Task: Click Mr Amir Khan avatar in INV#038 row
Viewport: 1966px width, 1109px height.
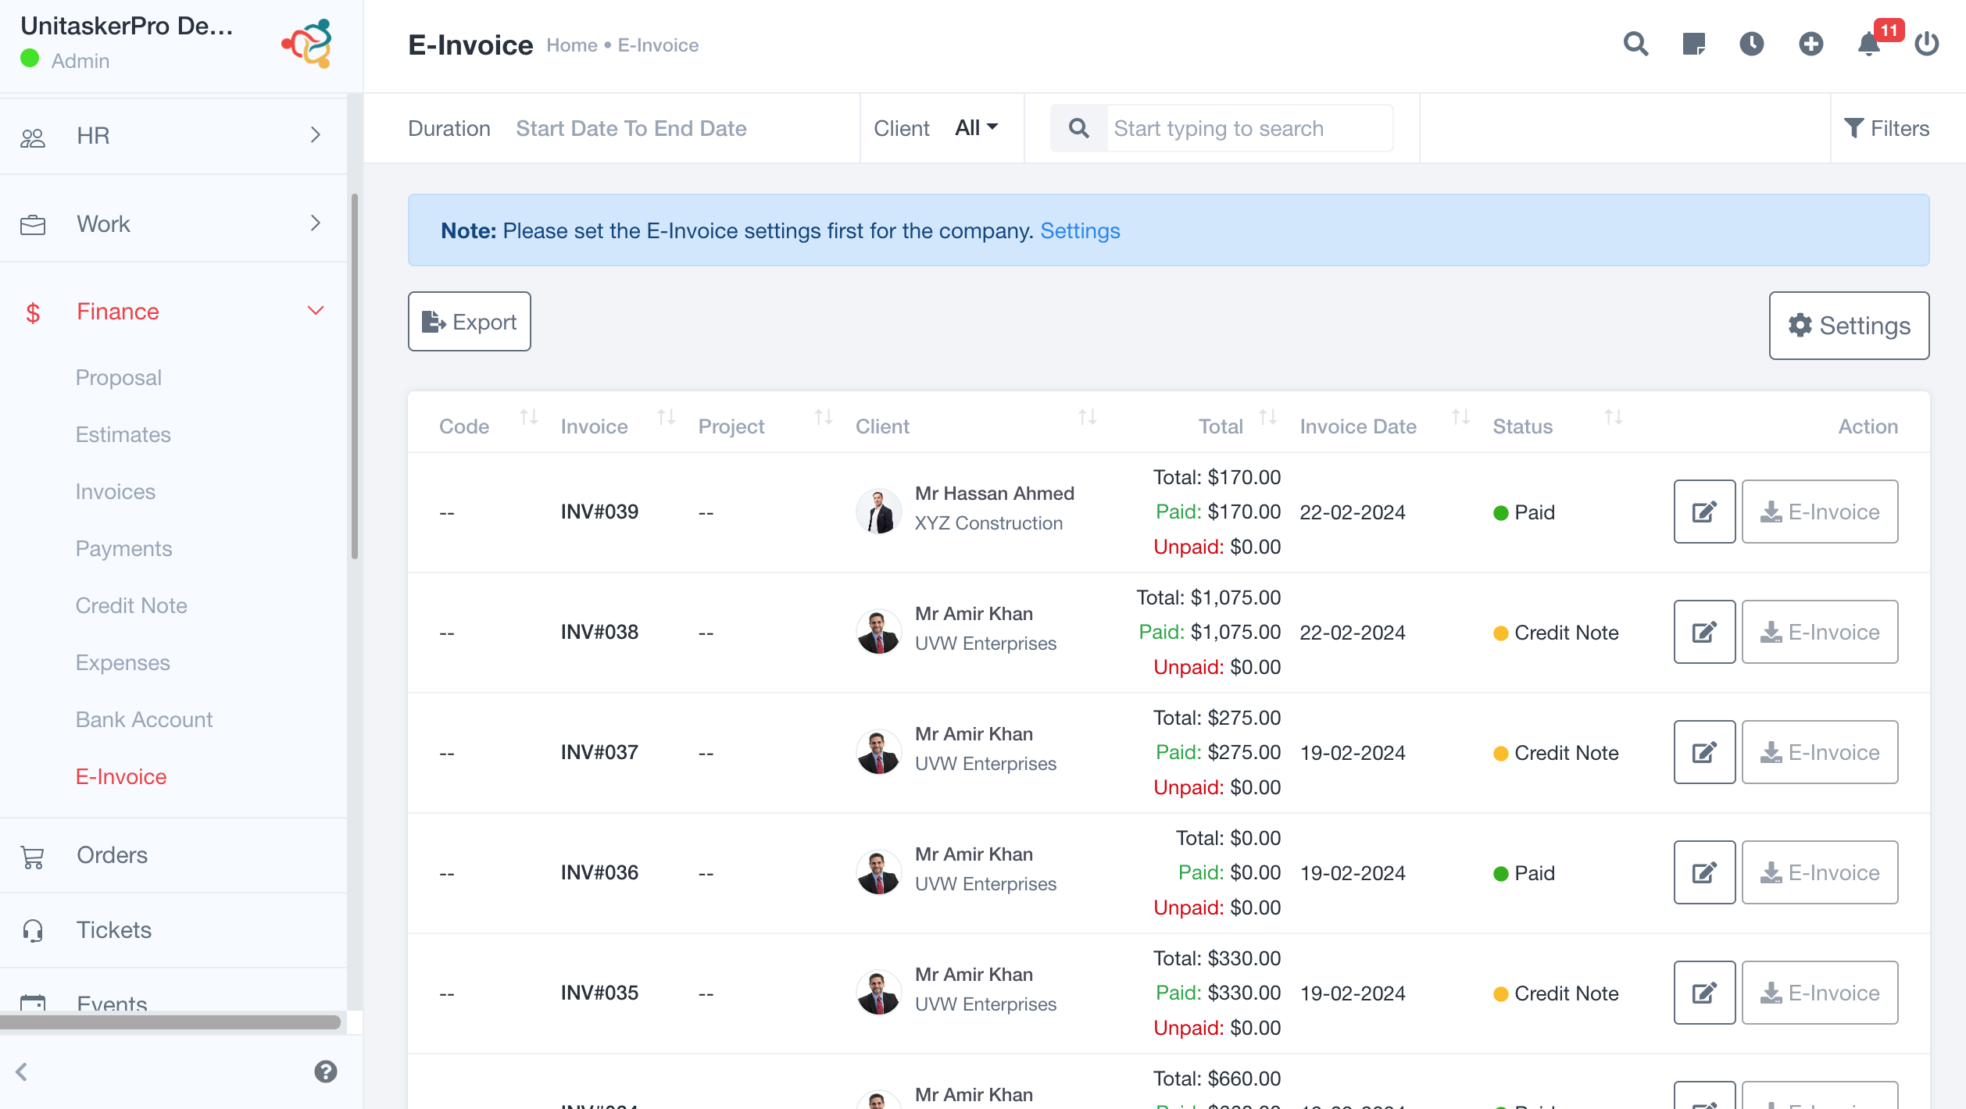Action: (x=879, y=632)
